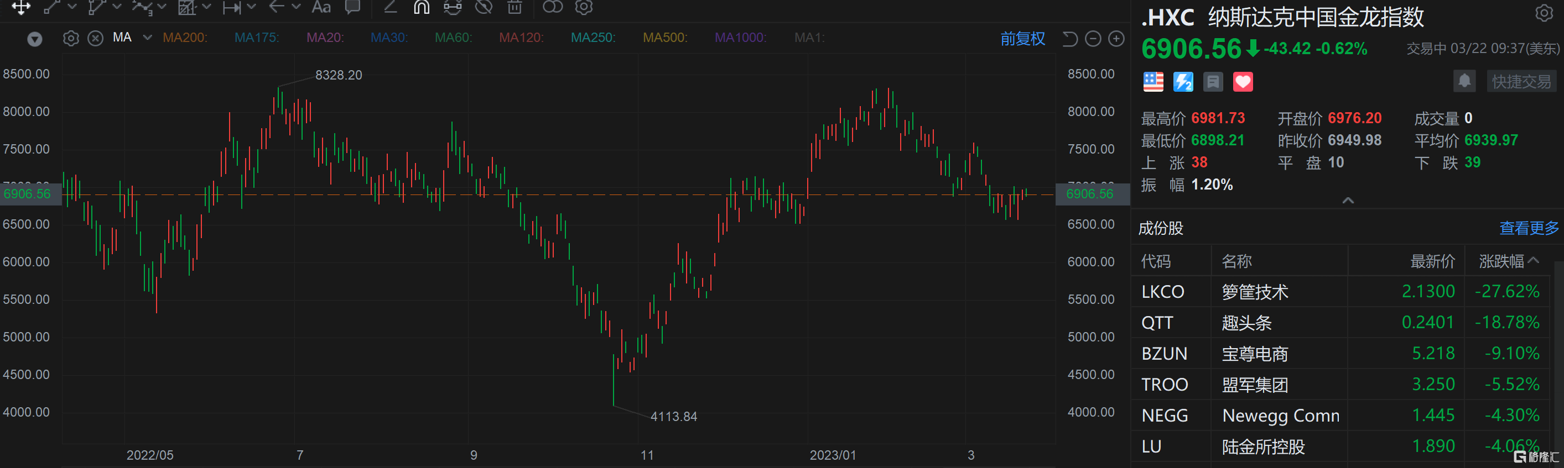Click the current price marker 6906.56 on right axis
The width and height of the screenshot is (1564, 468).
coord(1092,194)
